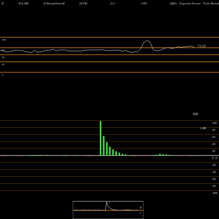Click the MR label above lower chart
219x219 pixels.
point(195,114)
